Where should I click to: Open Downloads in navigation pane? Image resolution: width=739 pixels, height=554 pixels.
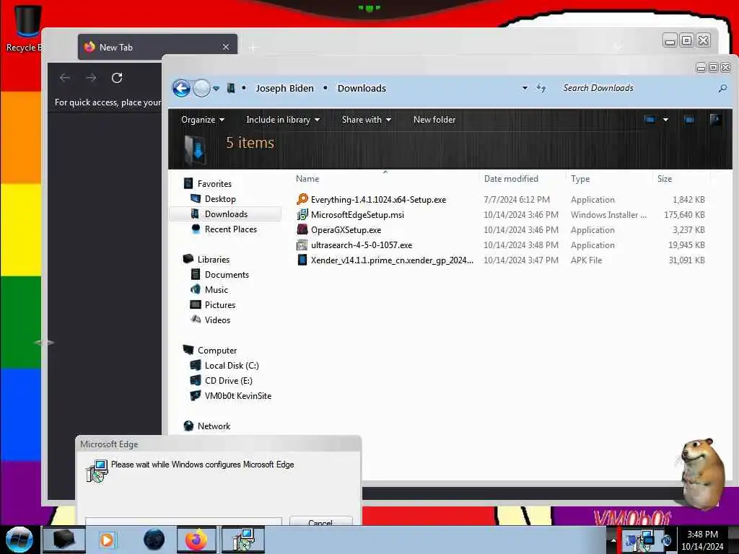pos(226,214)
